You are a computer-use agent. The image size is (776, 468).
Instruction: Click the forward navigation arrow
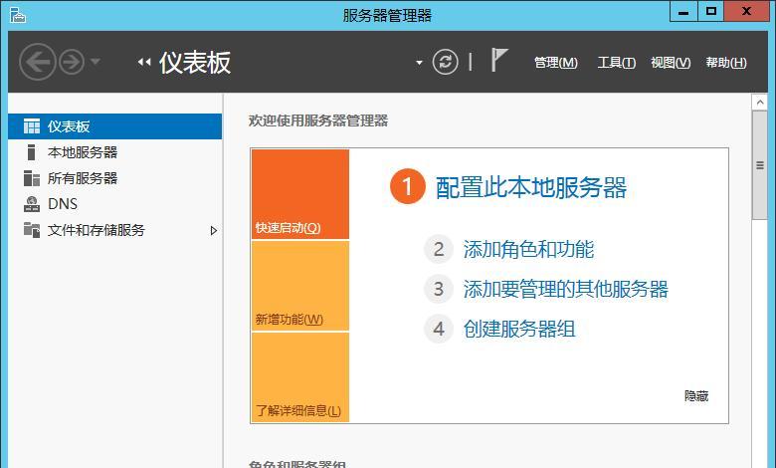(x=72, y=62)
